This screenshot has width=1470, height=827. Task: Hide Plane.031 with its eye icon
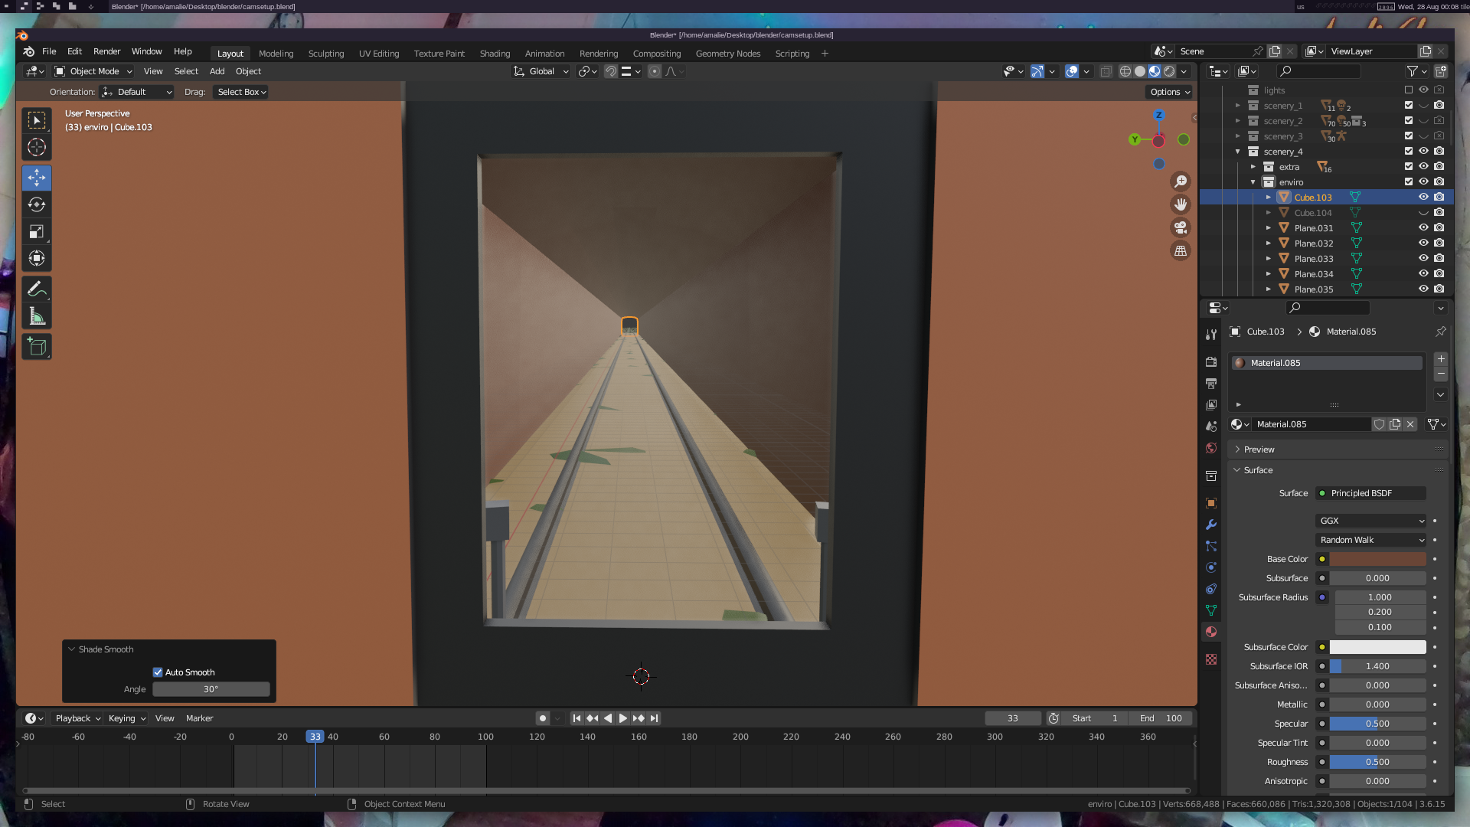(x=1423, y=227)
